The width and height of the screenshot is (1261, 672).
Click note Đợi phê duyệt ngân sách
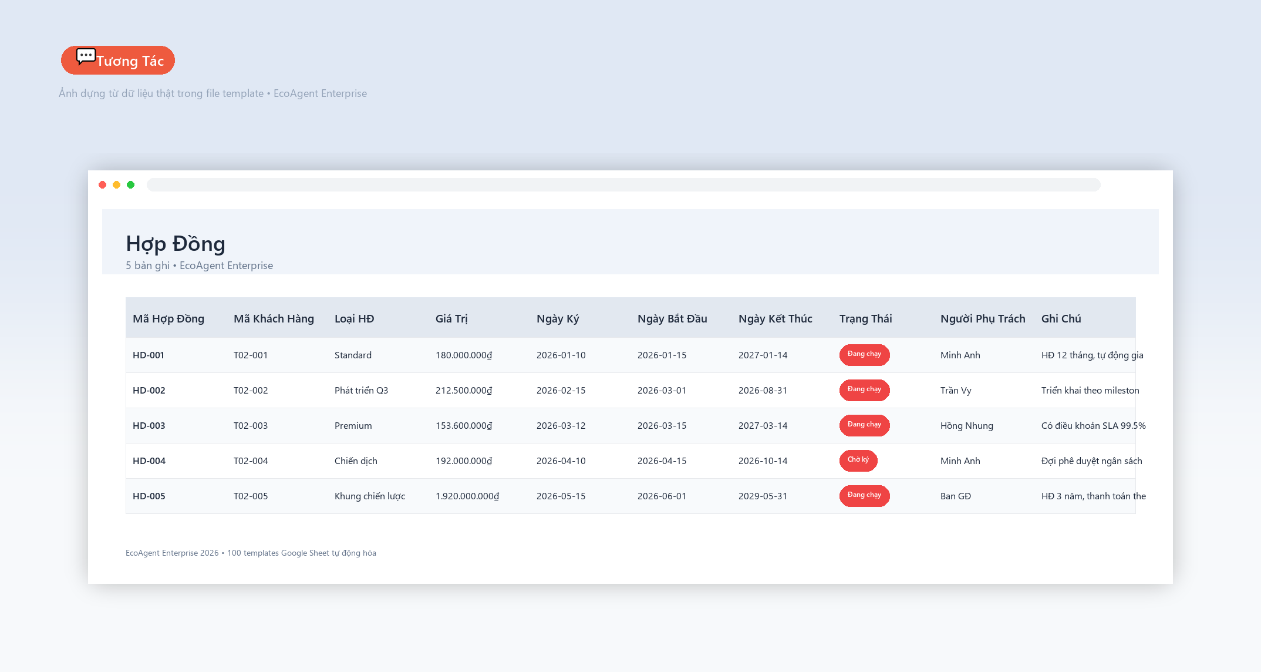[x=1092, y=461]
